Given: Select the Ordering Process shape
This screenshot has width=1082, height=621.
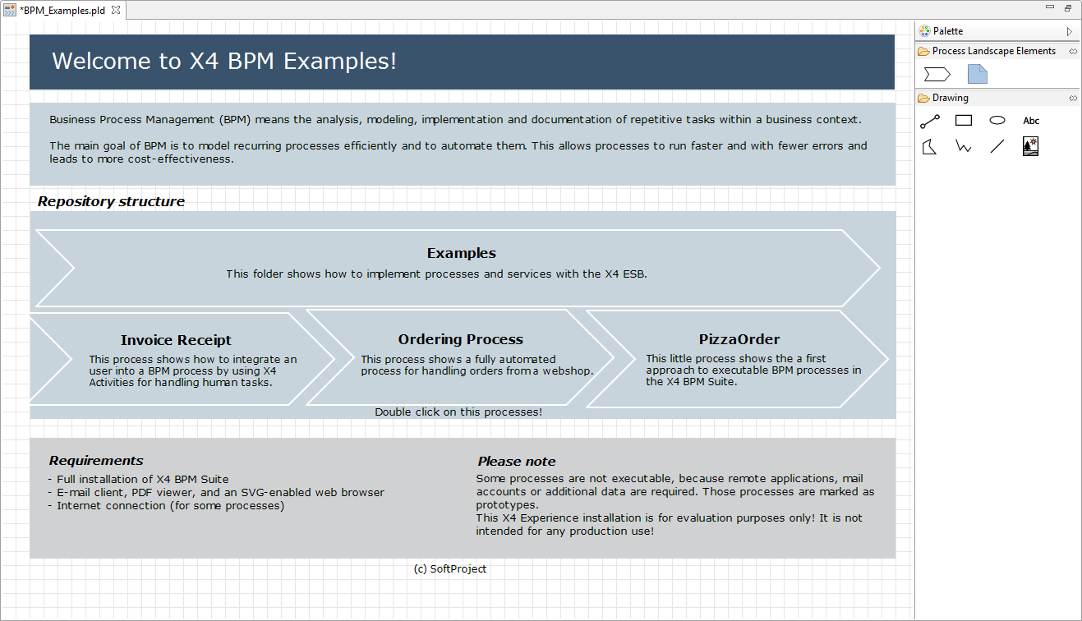Looking at the screenshot, I should click(x=460, y=339).
